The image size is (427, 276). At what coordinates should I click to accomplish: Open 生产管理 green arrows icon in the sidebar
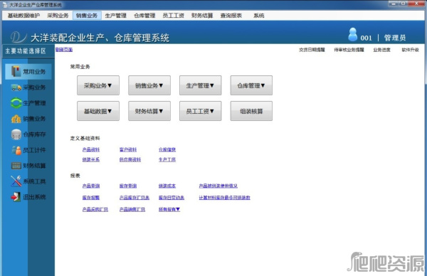(x=16, y=103)
